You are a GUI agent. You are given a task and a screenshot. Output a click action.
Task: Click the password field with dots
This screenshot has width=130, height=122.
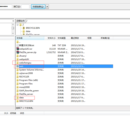(x=6, y=6)
